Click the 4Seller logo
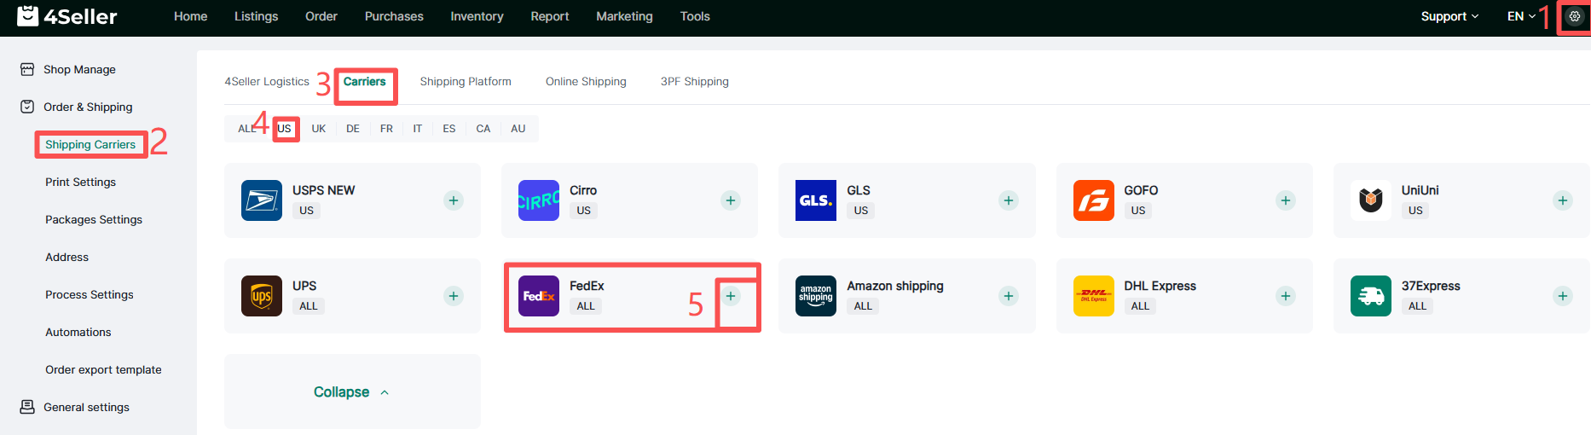 (x=67, y=16)
